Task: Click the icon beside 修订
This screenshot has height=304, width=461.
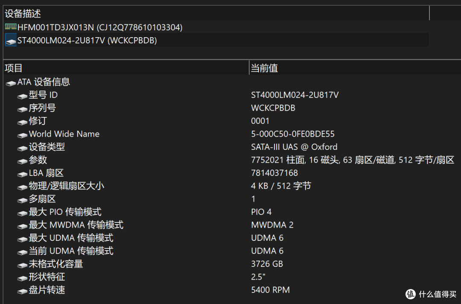Action: (22, 122)
